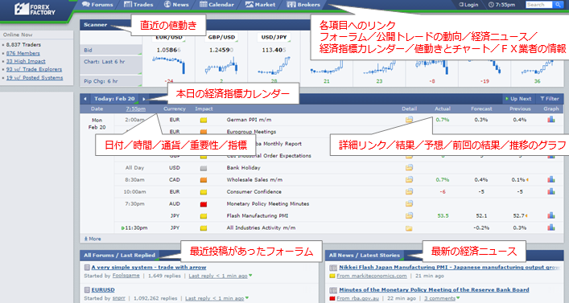This screenshot has height=303, width=569.
Task: Open detail folder for All Industries Activity
Action: [x=409, y=228]
